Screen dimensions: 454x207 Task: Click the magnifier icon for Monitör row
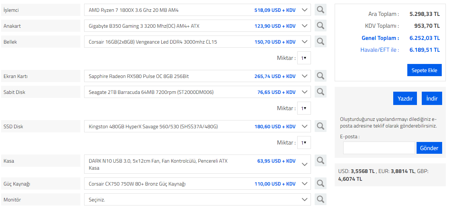click(x=321, y=200)
